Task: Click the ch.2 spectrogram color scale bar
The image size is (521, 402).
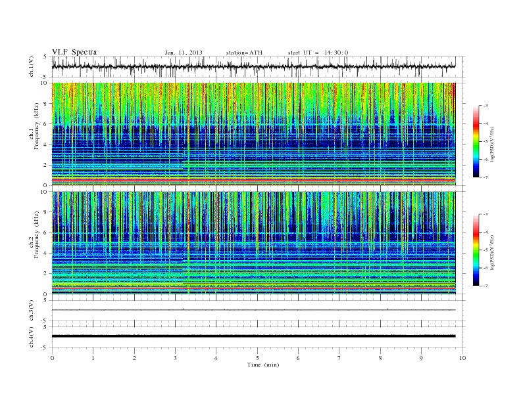Action: click(x=476, y=250)
